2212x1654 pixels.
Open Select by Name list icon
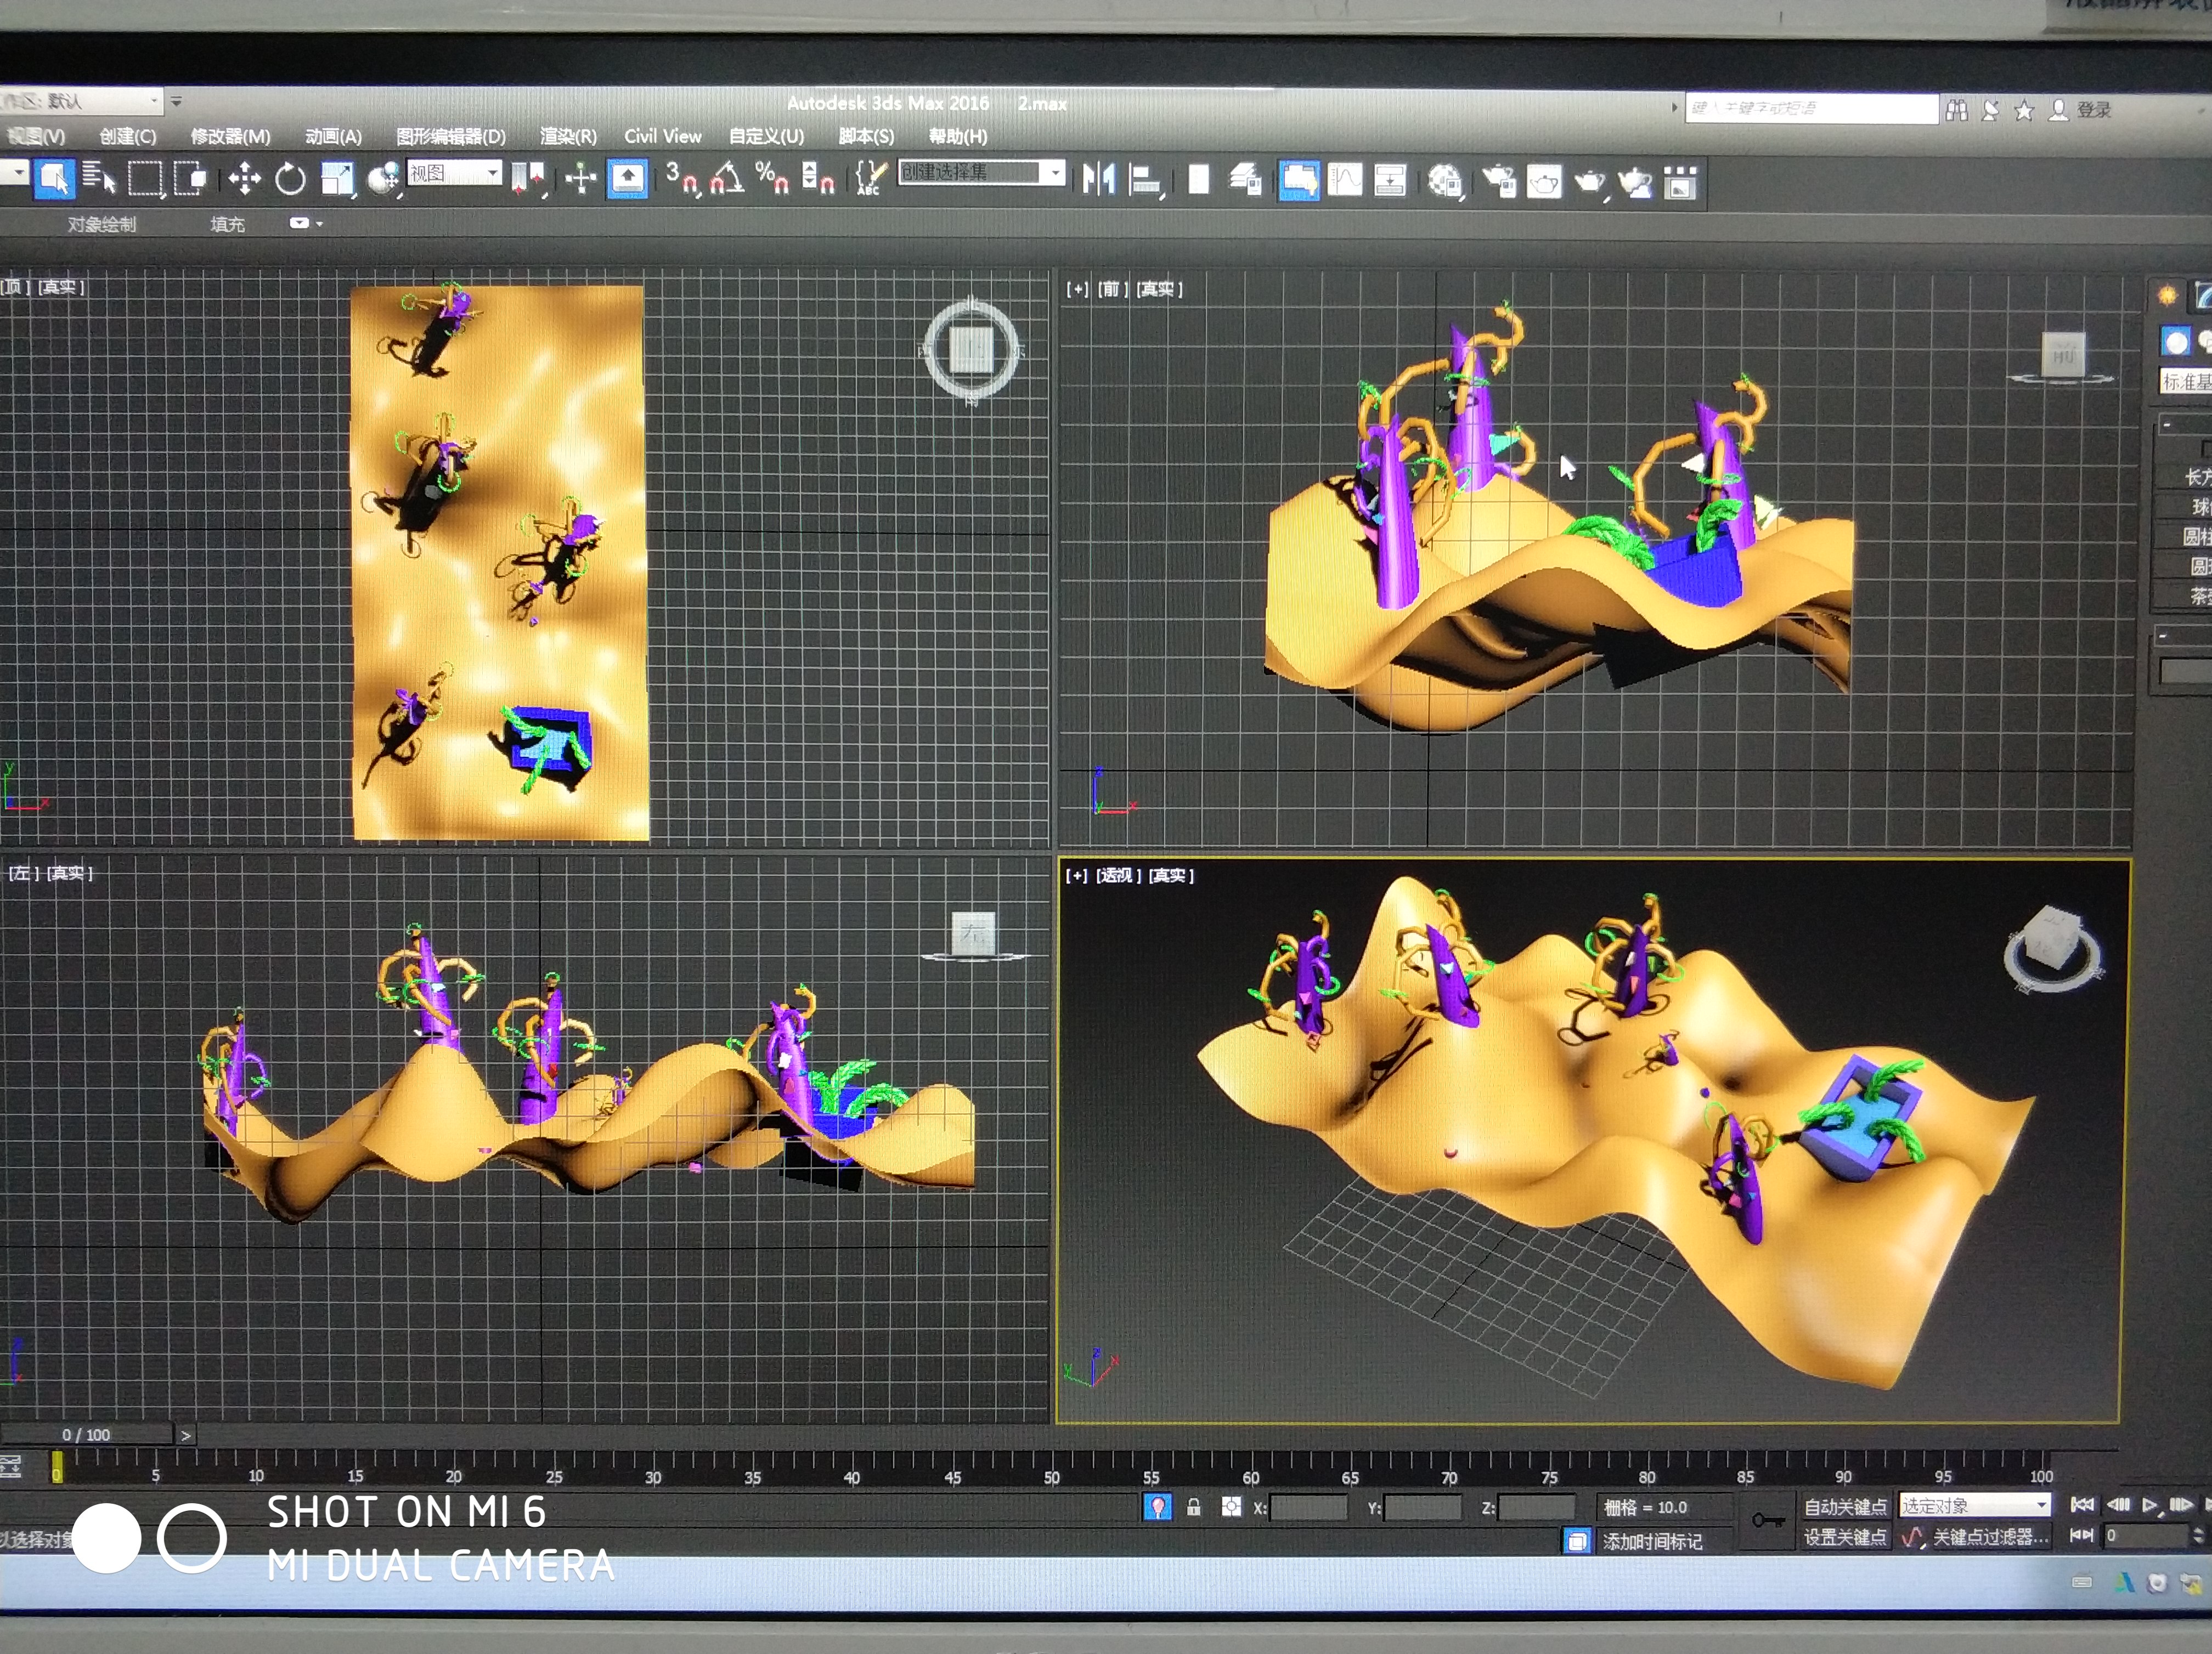pyautogui.click(x=98, y=178)
